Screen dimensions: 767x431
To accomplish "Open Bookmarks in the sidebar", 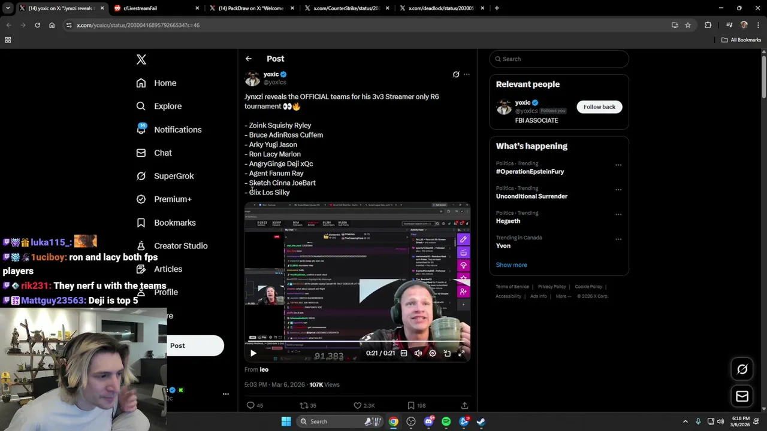I will (x=166, y=223).
